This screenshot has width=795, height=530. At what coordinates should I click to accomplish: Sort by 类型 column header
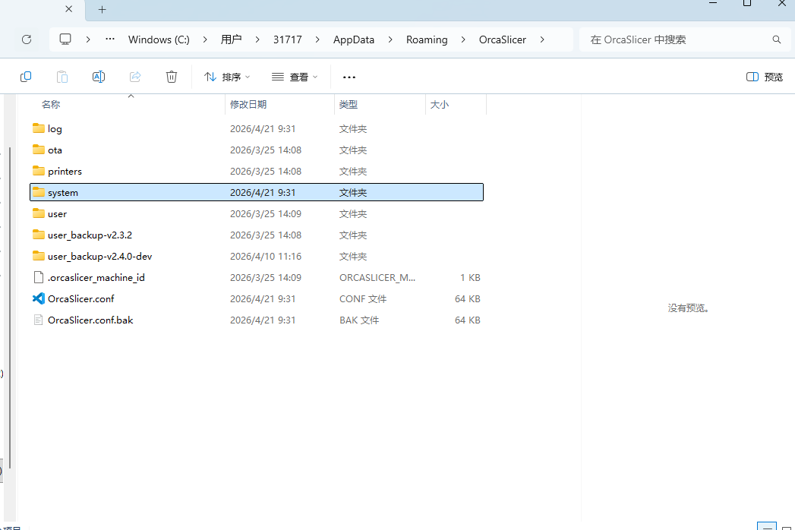pos(380,105)
